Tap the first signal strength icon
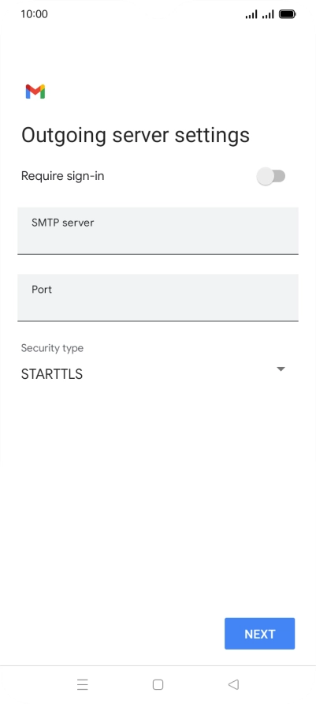The height and width of the screenshot is (704, 316). (251, 15)
